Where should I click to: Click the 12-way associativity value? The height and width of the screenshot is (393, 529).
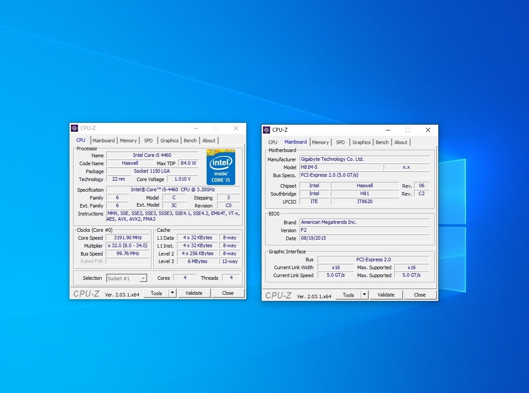tap(230, 261)
